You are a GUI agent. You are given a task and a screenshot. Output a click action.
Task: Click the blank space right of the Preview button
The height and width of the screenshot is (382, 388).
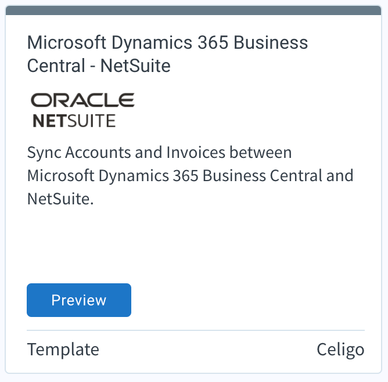tap(247, 300)
